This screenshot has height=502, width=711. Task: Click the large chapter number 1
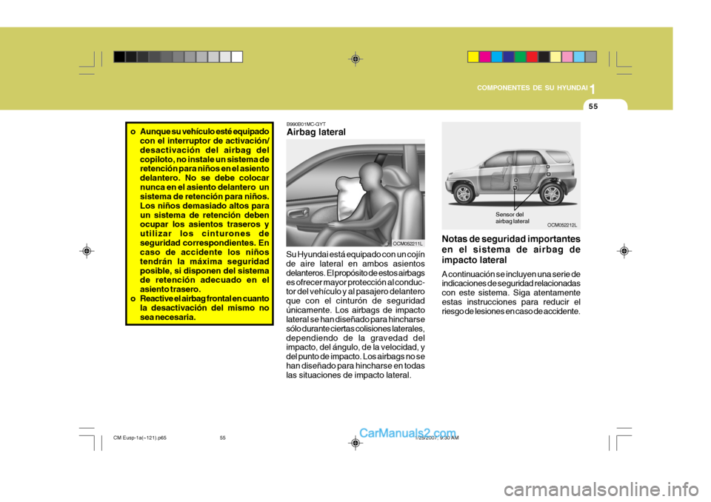coord(592,90)
